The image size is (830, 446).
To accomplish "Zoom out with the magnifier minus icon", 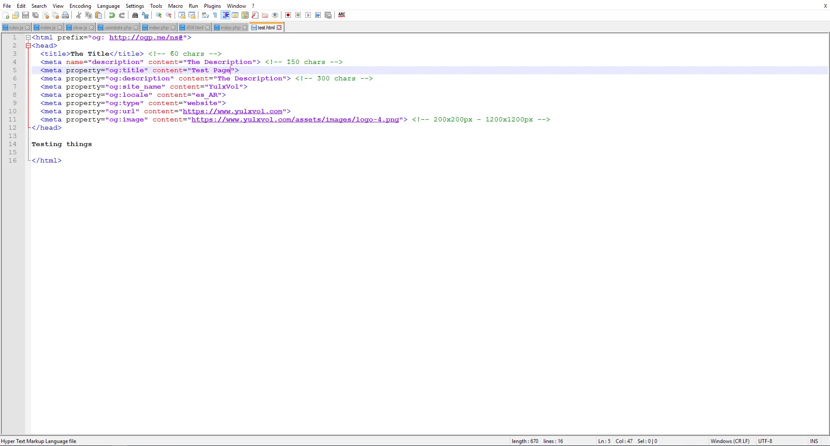I will [169, 15].
